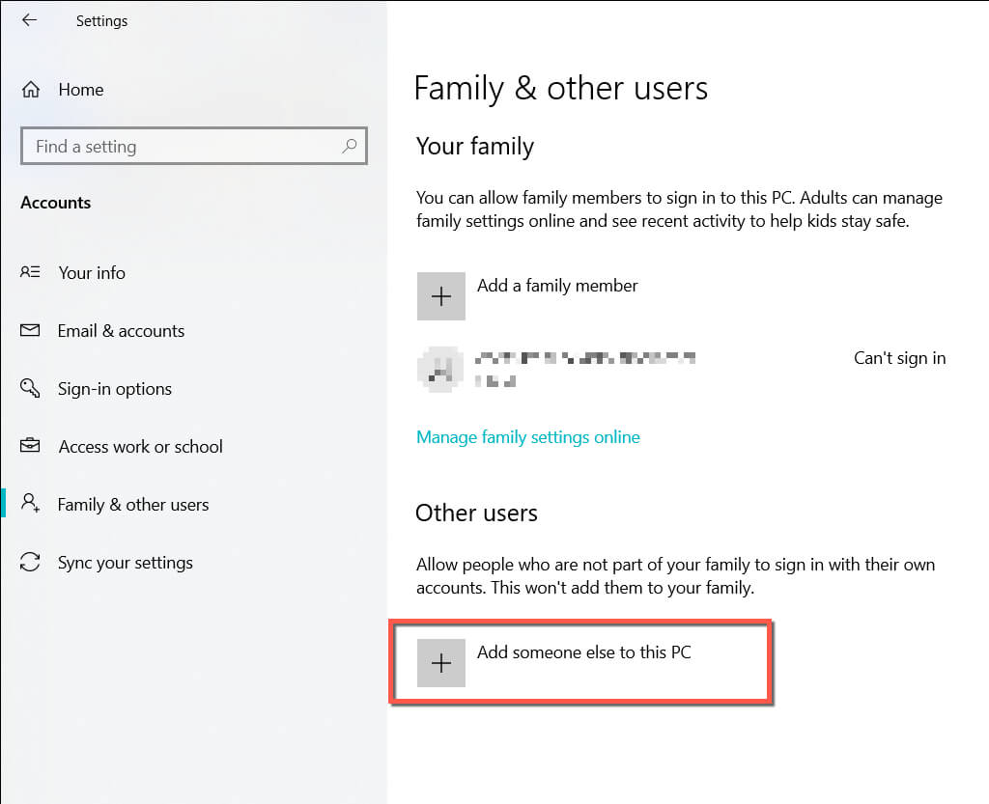
Task: Click the key icon for Sign-in options
Action: [x=30, y=388]
